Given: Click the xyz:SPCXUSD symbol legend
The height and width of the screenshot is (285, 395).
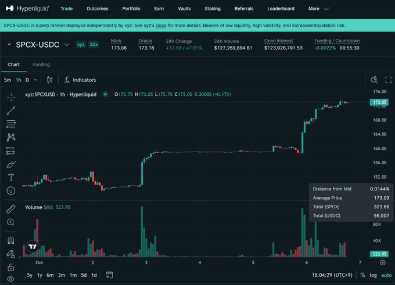Looking at the screenshot, I should [x=61, y=95].
